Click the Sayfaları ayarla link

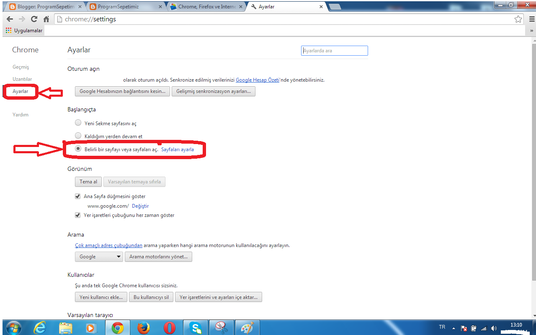(178, 149)
